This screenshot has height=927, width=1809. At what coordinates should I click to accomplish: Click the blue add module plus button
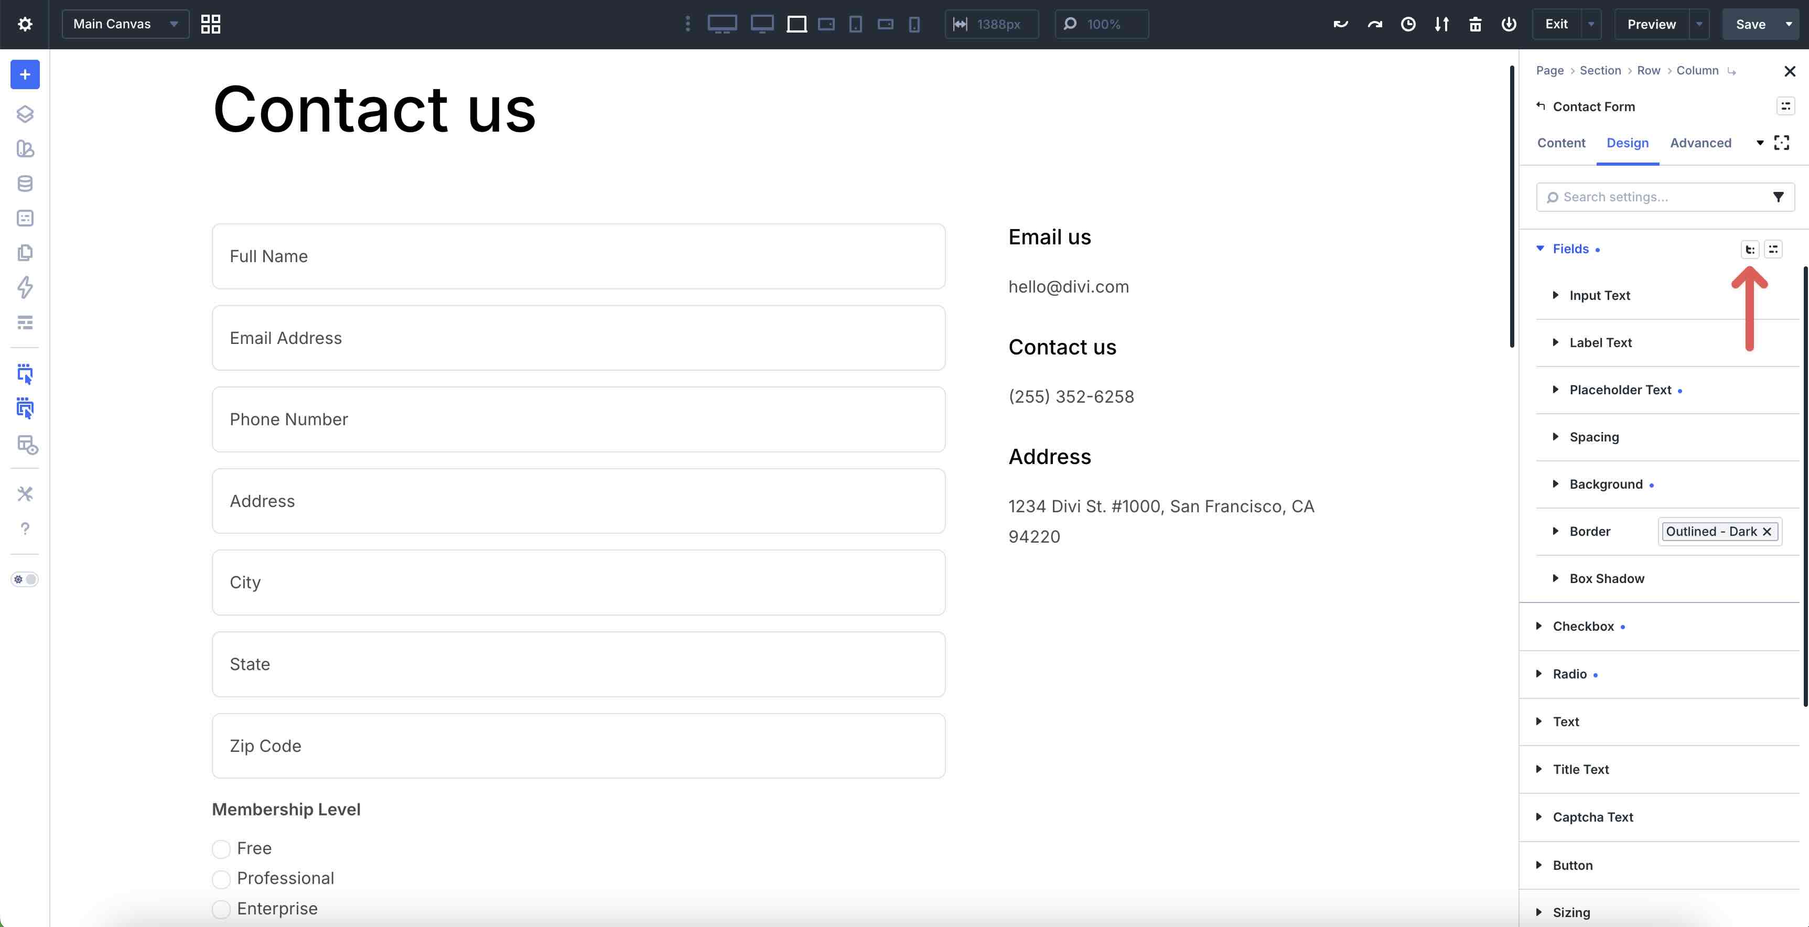pyautogui.click(x=25, y=74)
